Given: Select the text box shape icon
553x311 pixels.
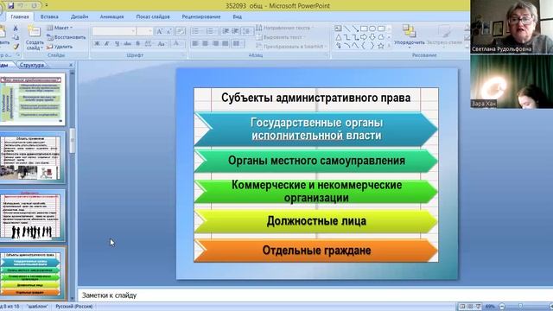Looking at the screenshot, I should (x=338, y=29).
